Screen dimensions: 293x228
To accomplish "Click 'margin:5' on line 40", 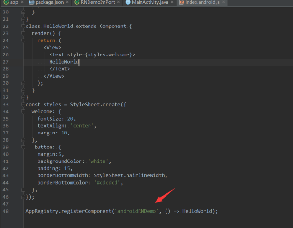I will [x=50, y=154].
